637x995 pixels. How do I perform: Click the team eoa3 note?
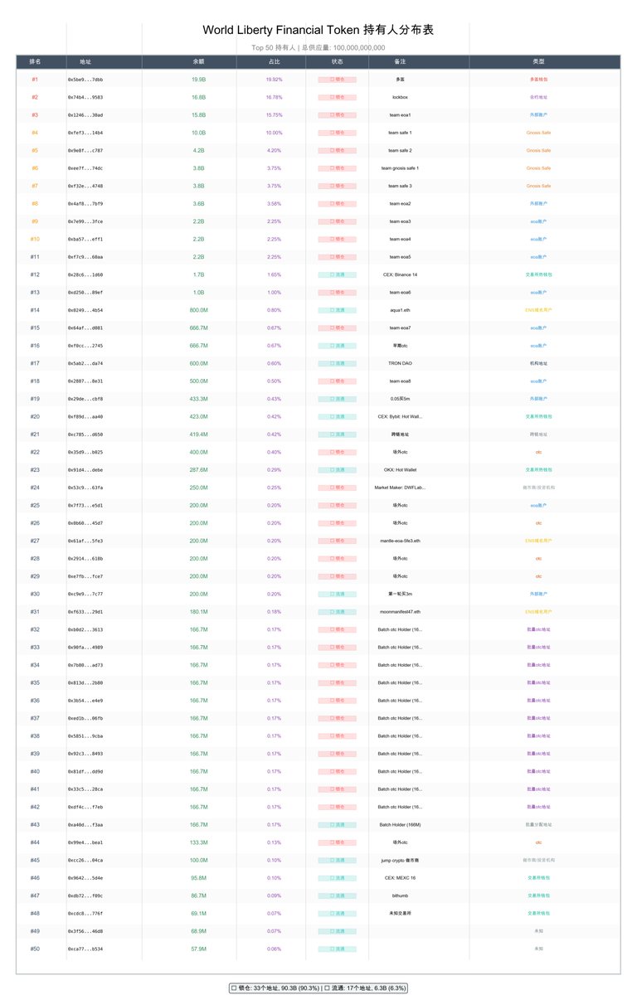coord(401,221)
